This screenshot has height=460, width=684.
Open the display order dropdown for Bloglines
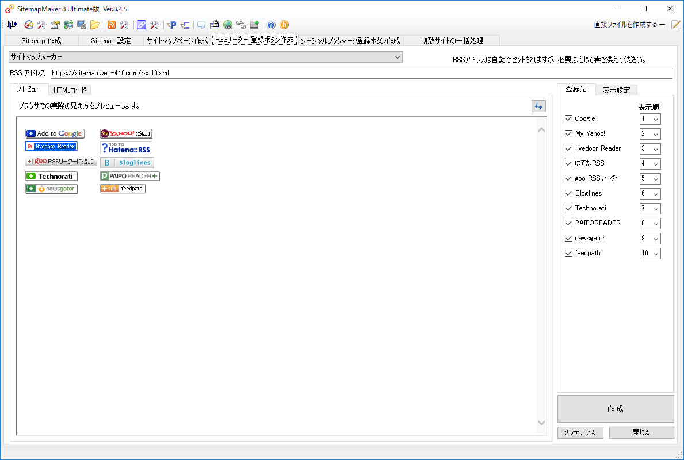point(650,193)
